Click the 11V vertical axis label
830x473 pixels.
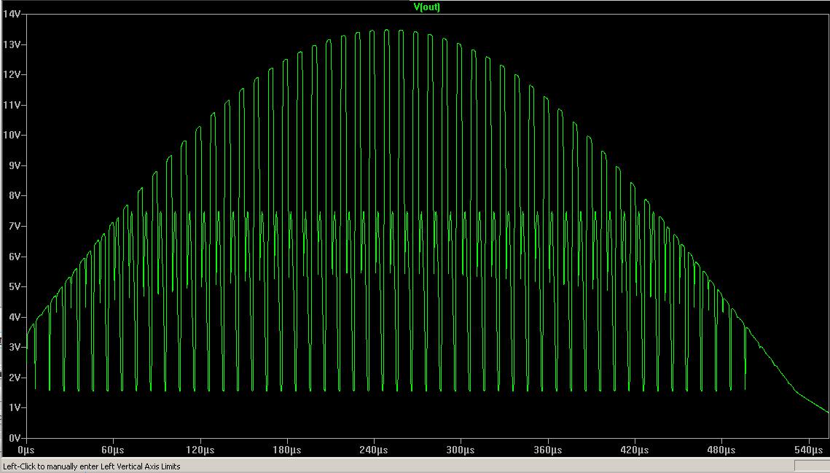coord(11,105)
